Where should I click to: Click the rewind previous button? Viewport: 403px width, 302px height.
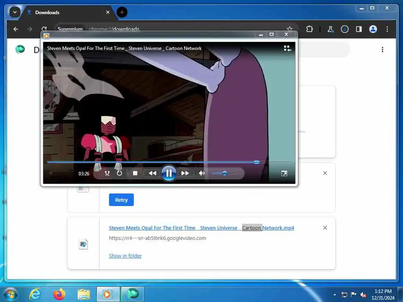pos(152,173)
